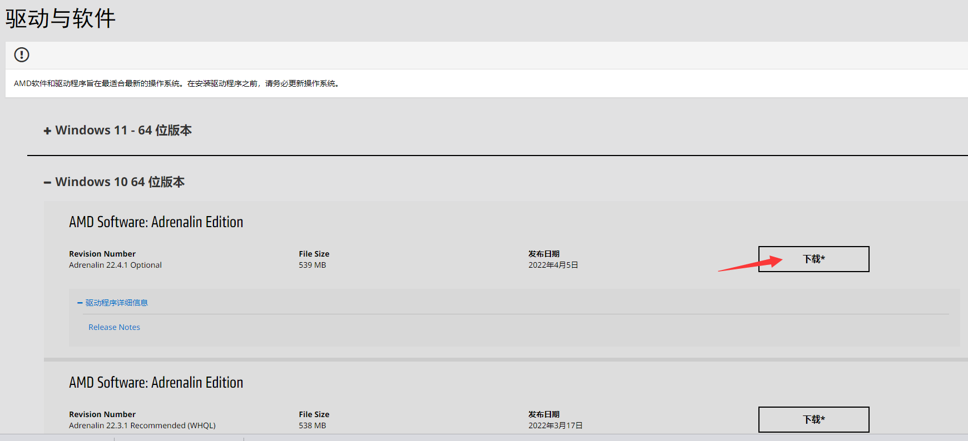Click second AMD Software: Adrenalin Edition heading
Screen dimensions: 968x441
click(x=156, y=382)
